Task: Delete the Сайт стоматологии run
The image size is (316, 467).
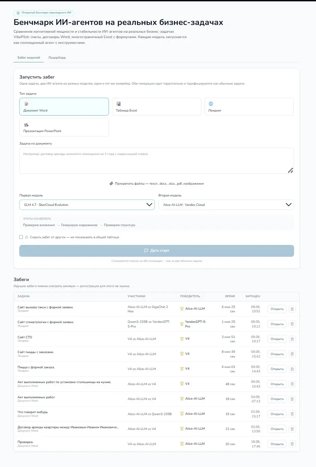Action: coord(292,324)
